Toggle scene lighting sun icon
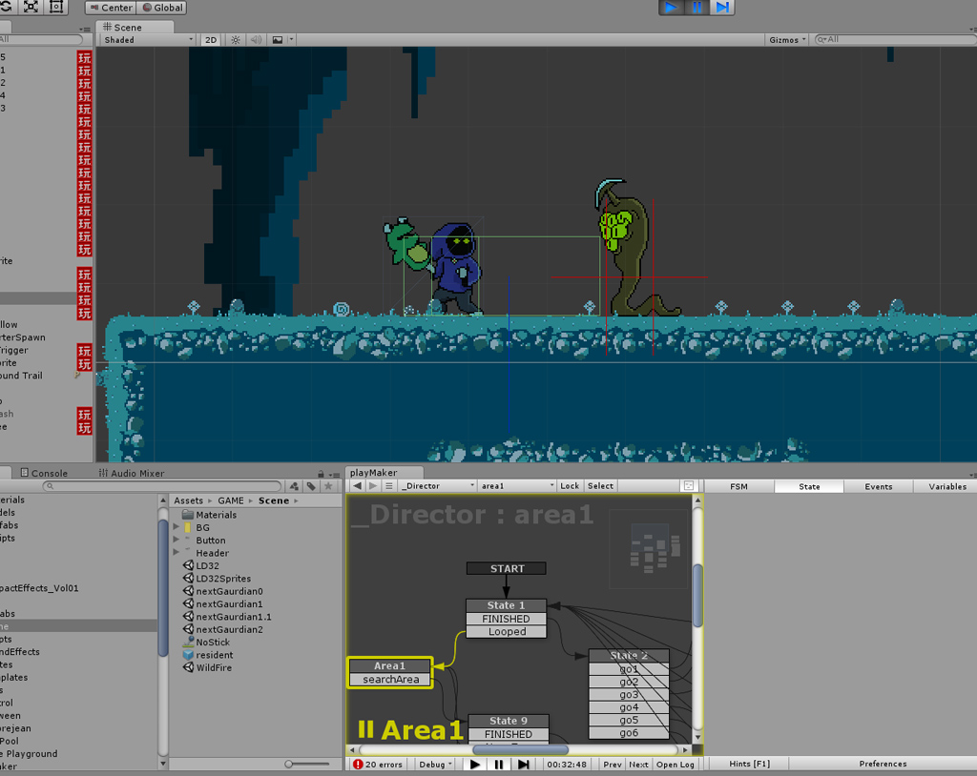 (236, 40)
